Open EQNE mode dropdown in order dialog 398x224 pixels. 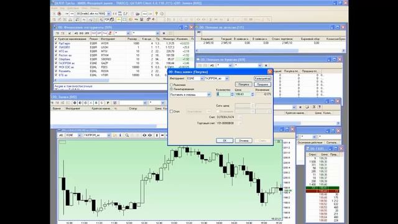click(x=201, y=78)
